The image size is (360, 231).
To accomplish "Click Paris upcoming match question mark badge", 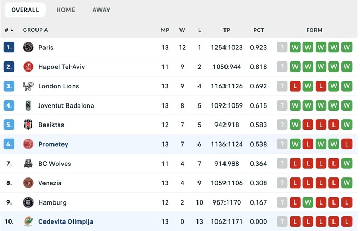I will click(282, 48).
